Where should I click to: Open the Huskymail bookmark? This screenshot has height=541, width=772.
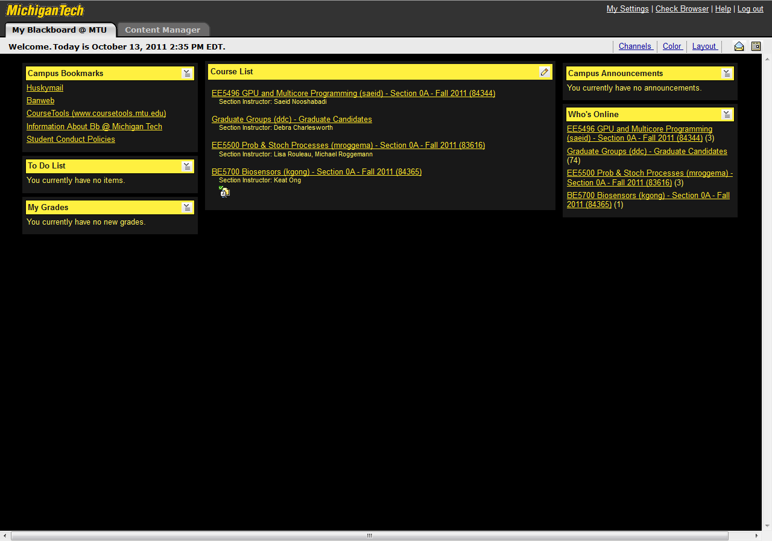tap(45, 88)
